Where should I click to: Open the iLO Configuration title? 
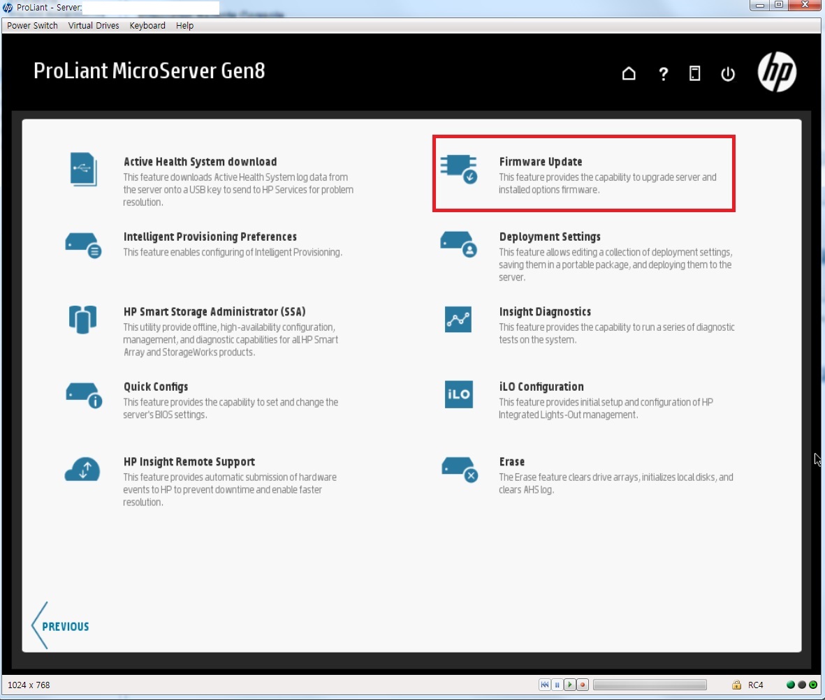[541, 387]
